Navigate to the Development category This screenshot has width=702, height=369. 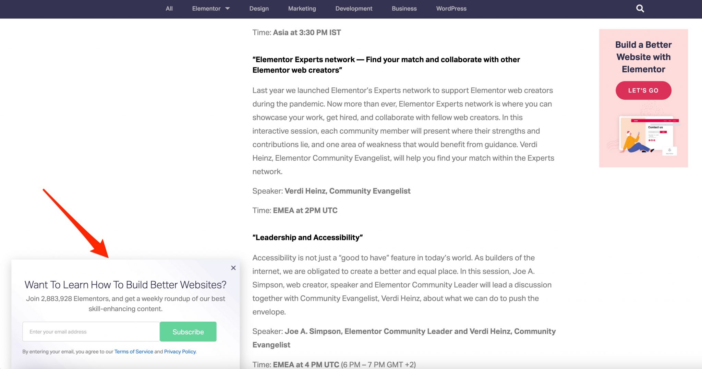pyautogui.click(x=354, y=9)
